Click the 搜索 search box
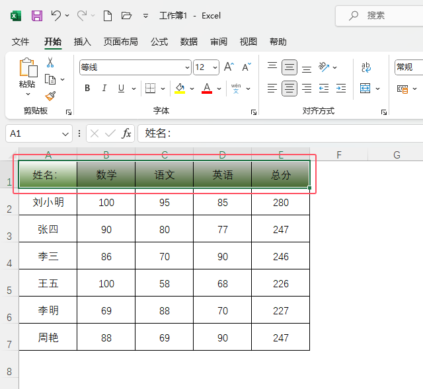The width and height of the screenshot is (423, 389). [379, 16]
